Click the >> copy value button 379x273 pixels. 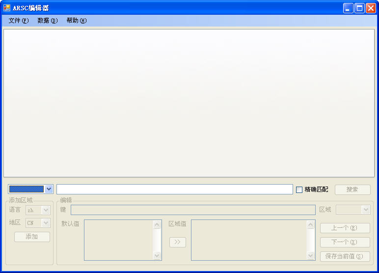(178, 242)
